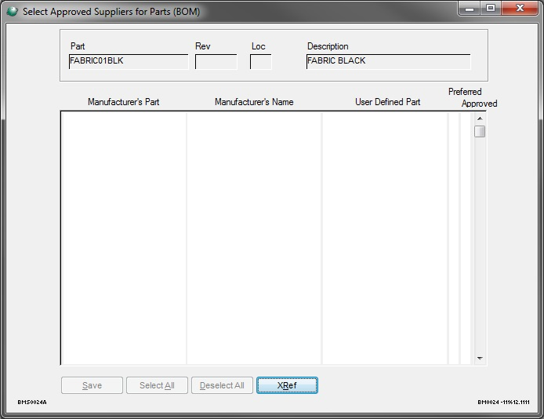Click the BMS0024A form code text
This screenshot has width=544, height=419.
click(x=32, y=402)
